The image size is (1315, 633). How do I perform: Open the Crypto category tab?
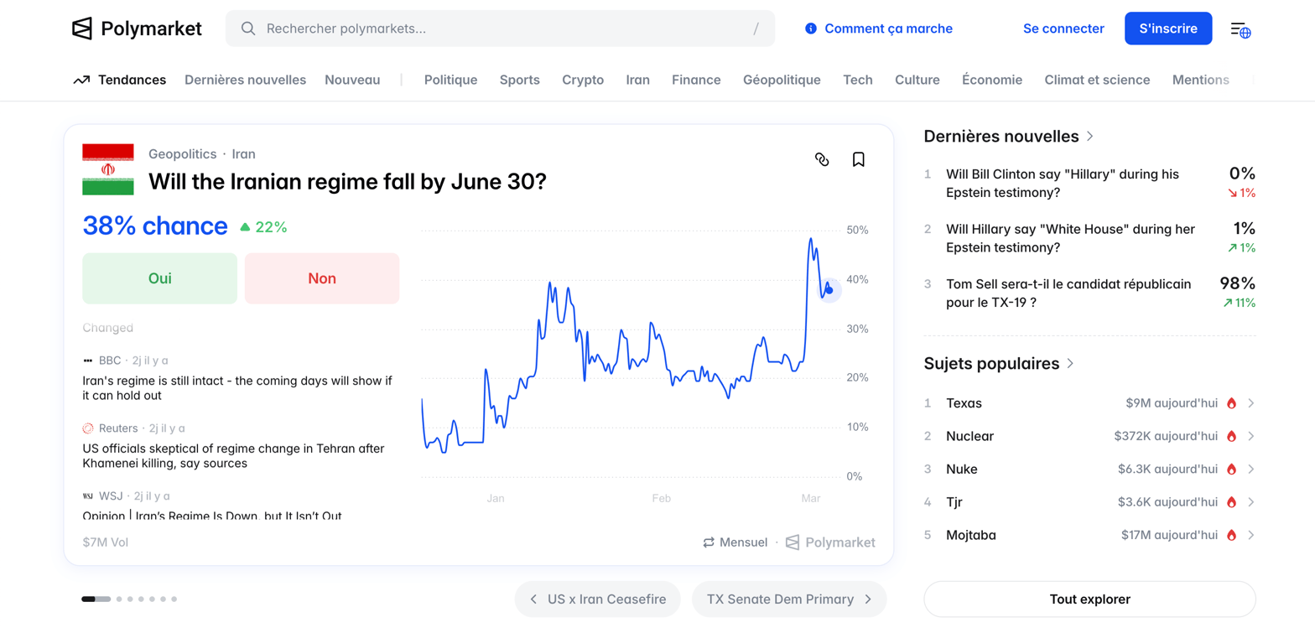583,80
